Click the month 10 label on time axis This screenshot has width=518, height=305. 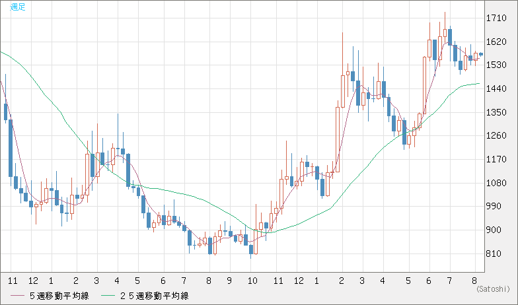pos(252,281)
